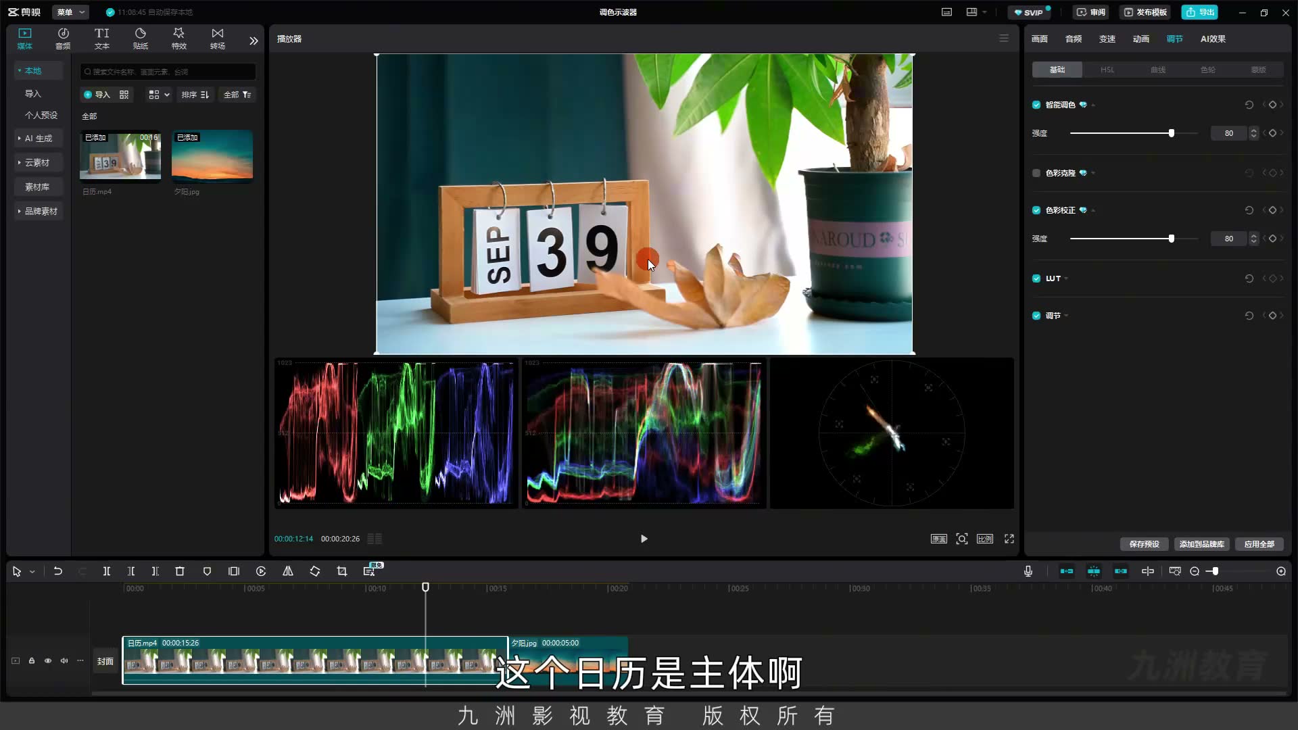Click 保存预设 button

[1144, 544]
